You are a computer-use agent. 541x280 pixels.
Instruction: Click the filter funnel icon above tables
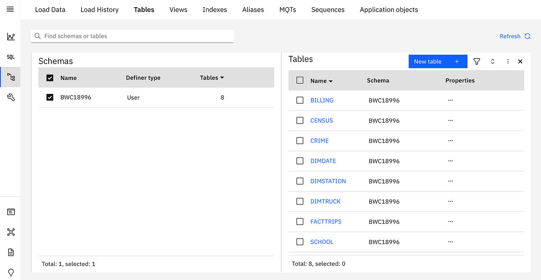pos(477,62)
